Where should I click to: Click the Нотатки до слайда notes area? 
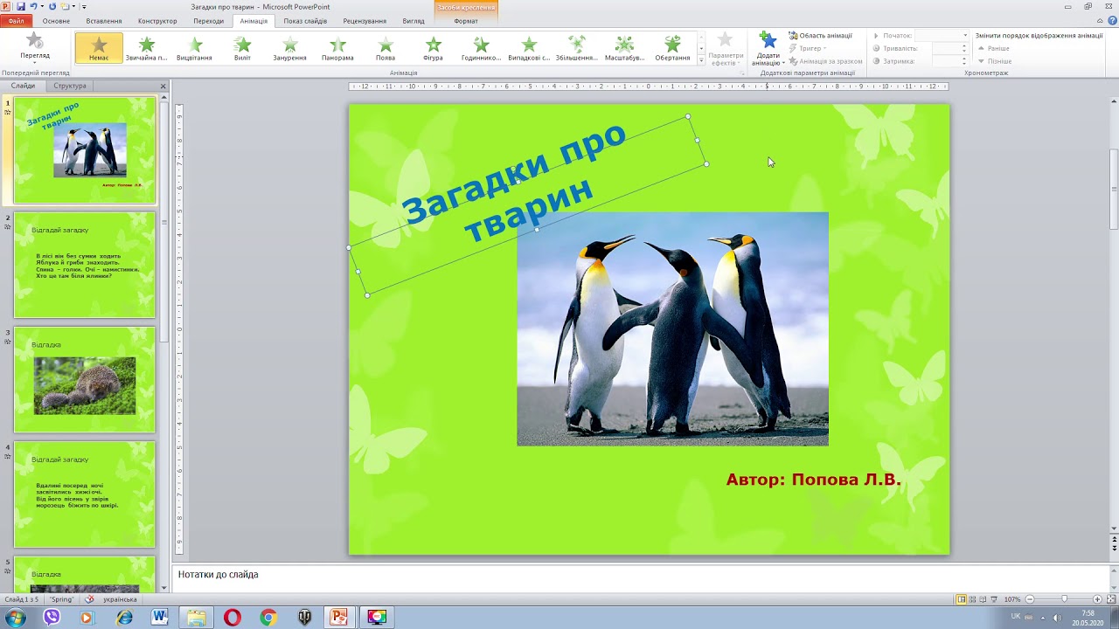point(641,578)
